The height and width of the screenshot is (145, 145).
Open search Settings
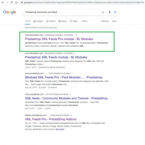click(x=105, y=21)
